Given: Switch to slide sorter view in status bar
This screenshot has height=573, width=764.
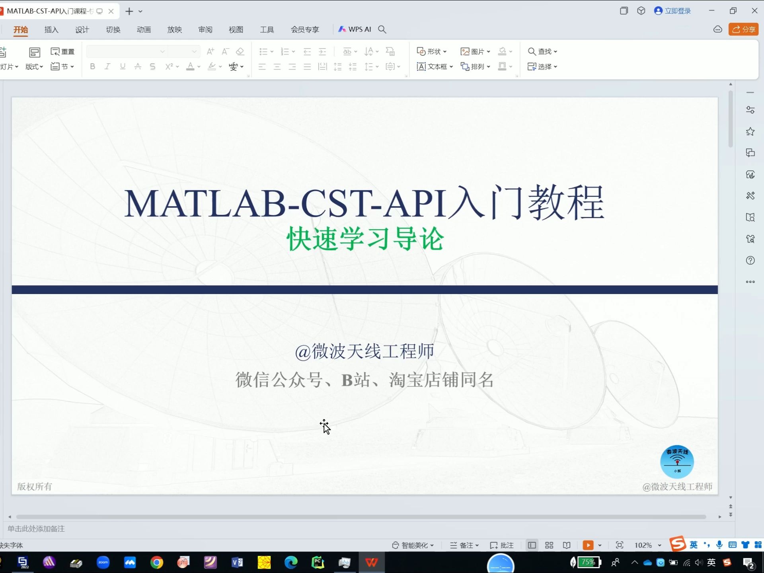Looking at the screenshot, I should pos(549,545).
